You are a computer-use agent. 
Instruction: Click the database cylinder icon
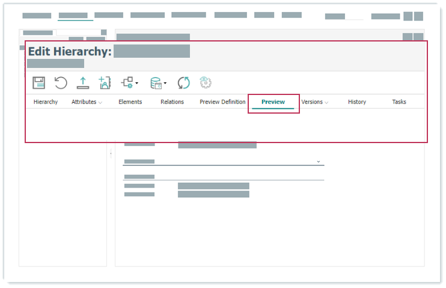pyautogui.click(x=156, y=83)
